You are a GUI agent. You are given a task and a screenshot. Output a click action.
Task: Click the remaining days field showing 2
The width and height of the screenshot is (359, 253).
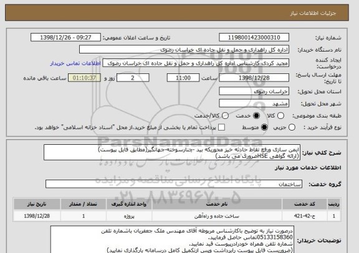click(x=133, y=78)
